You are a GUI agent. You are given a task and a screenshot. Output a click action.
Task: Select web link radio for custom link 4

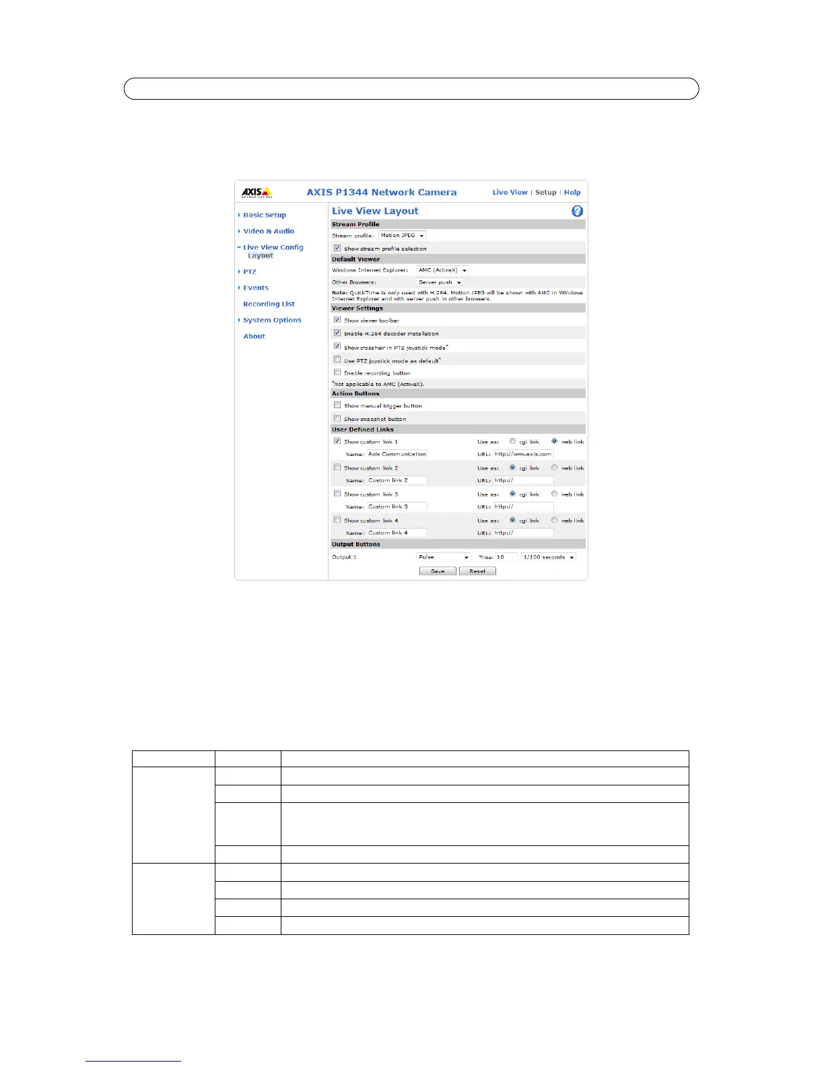coord(554,520)
